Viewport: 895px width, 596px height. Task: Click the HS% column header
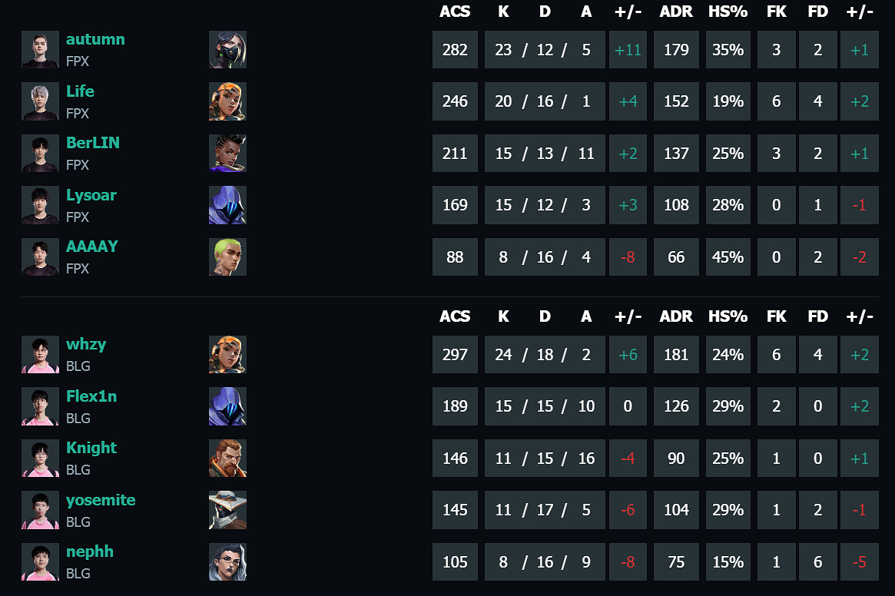pos(728,12)
